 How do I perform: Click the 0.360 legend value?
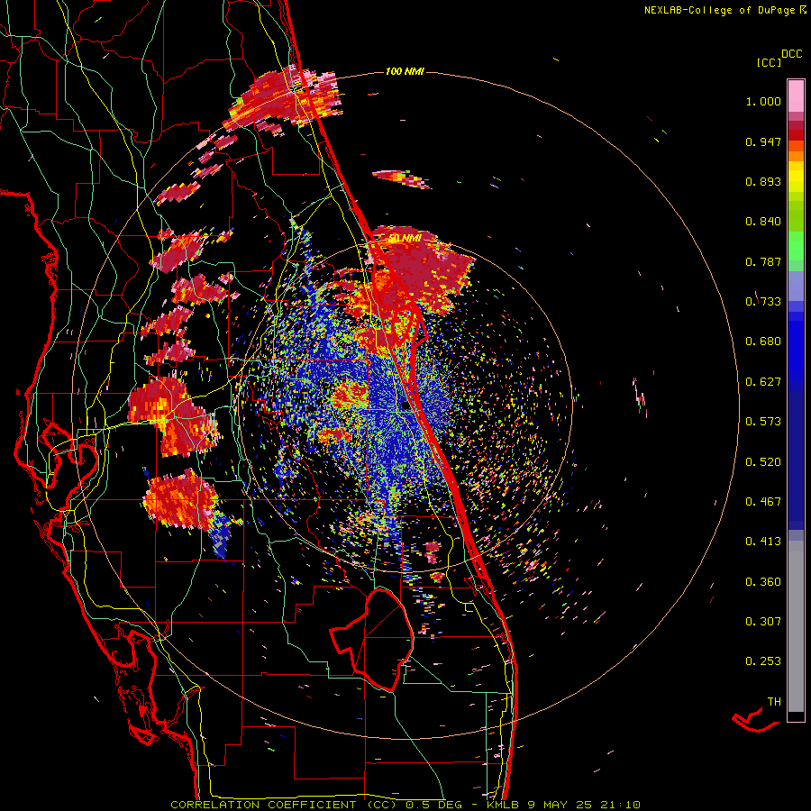coord(763,582)
